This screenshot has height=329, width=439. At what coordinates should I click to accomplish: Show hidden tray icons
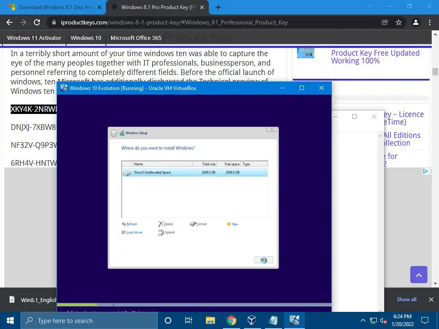[x=363, y=320]
